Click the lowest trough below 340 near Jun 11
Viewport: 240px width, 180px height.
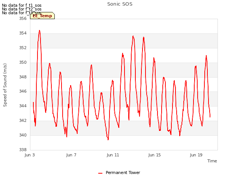pos(108,139)
